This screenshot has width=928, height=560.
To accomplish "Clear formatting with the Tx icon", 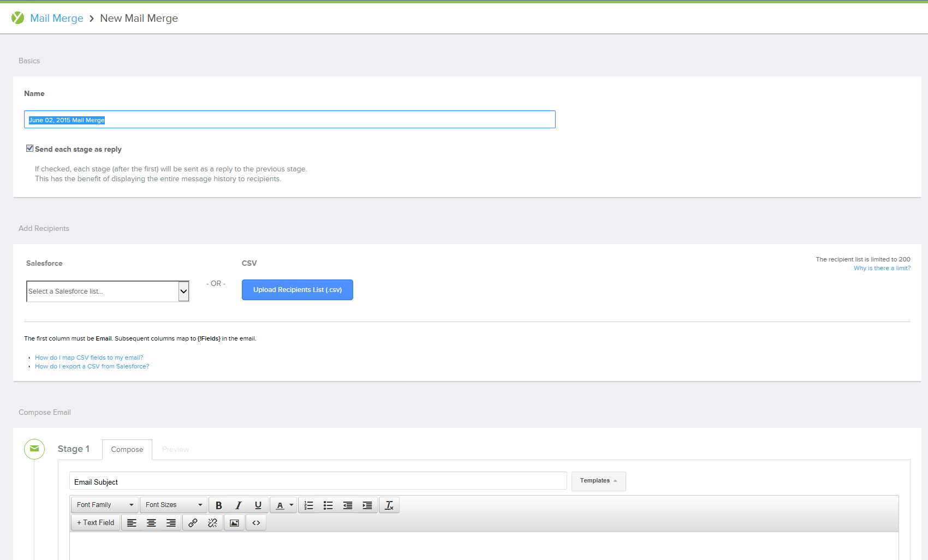I will [389, 505].
